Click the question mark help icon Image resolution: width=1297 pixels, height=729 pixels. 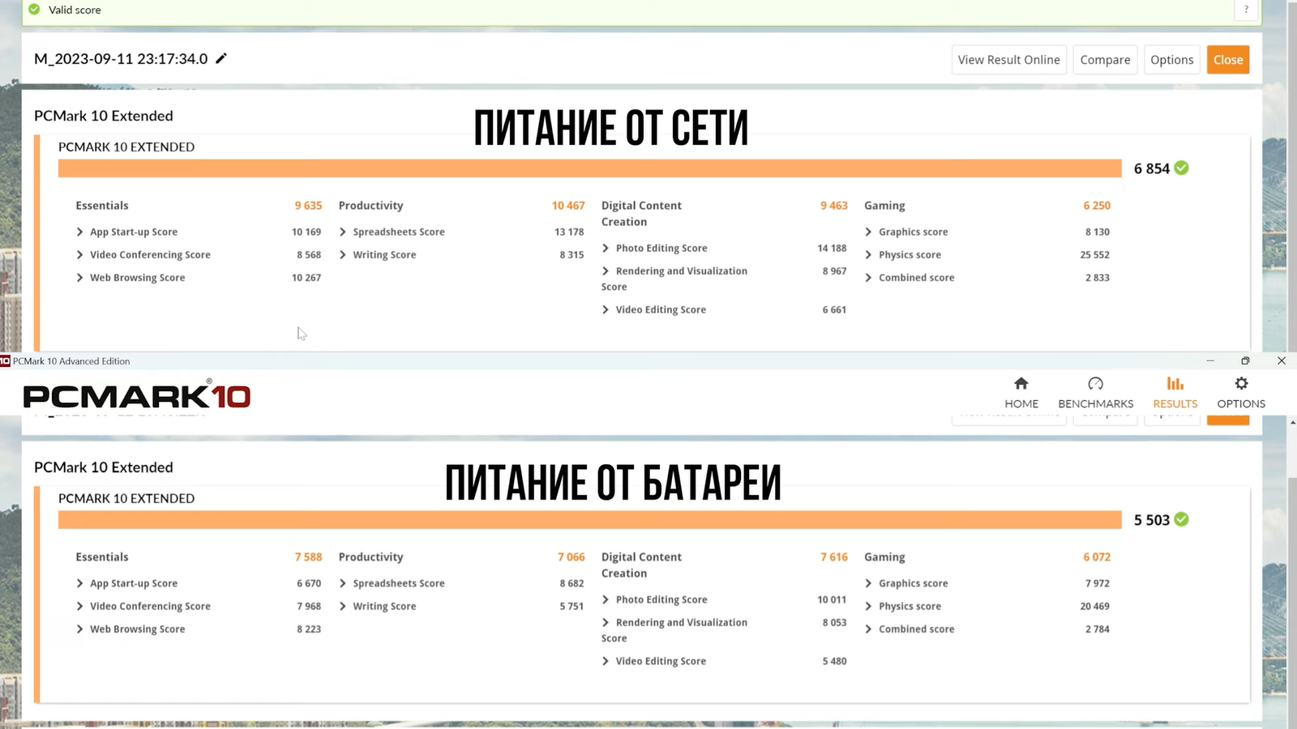click(1246, 10)
